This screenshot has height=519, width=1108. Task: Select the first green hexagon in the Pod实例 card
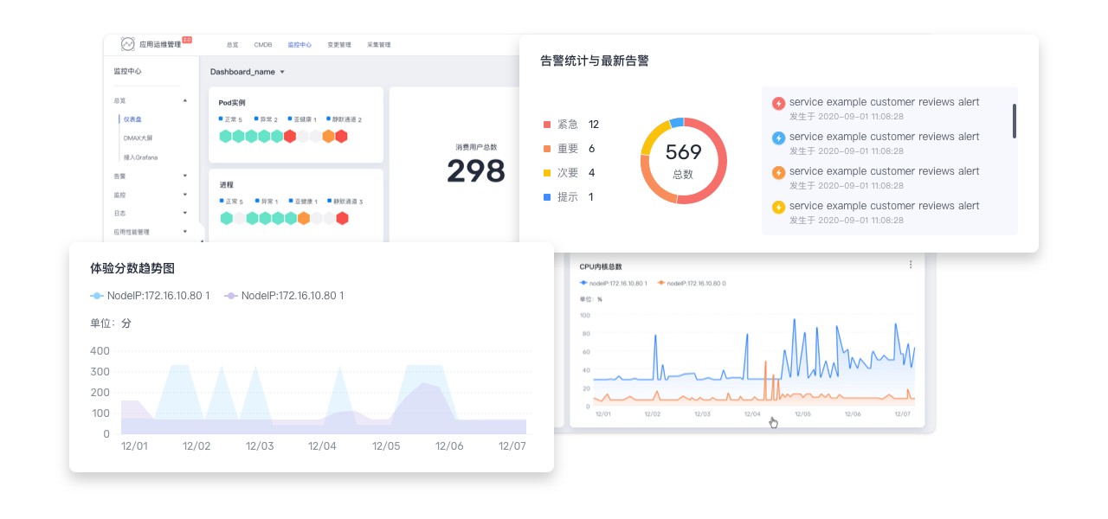pos(225,136)
